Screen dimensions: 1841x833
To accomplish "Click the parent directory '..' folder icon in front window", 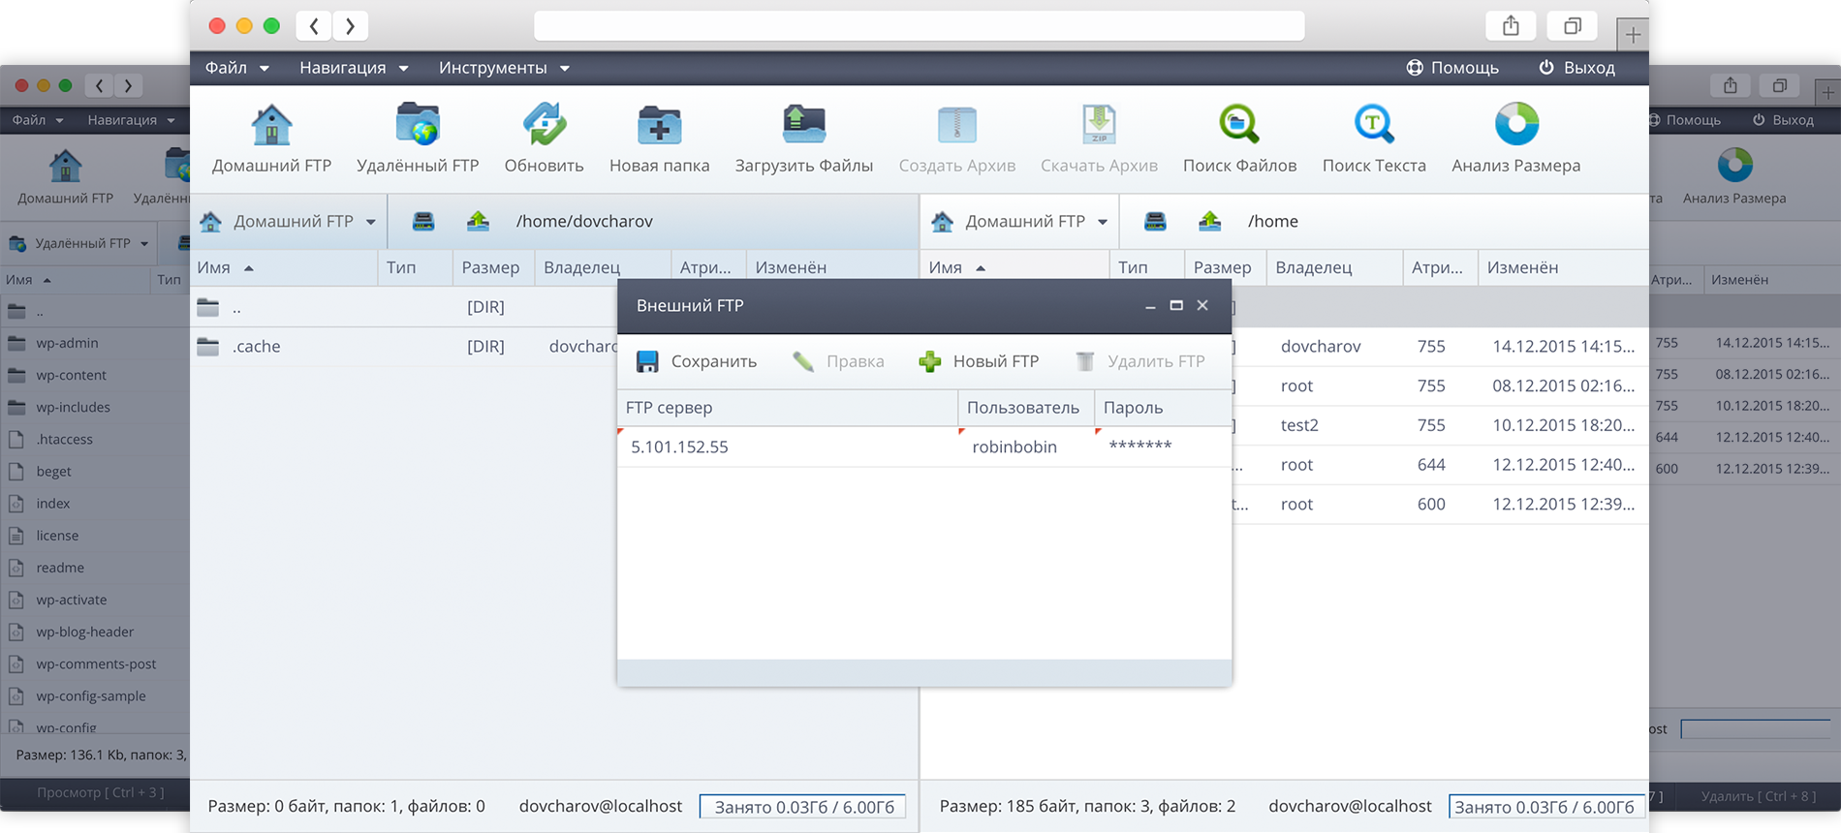I will (x=208, y=307).
